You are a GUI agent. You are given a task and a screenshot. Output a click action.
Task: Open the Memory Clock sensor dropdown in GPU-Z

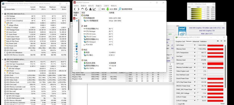click(x=195, y=49)
